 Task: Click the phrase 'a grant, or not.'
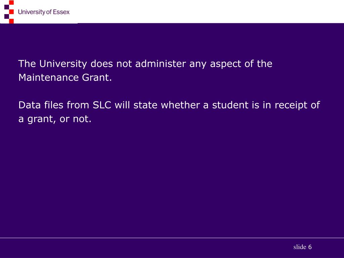click(55, 119)
